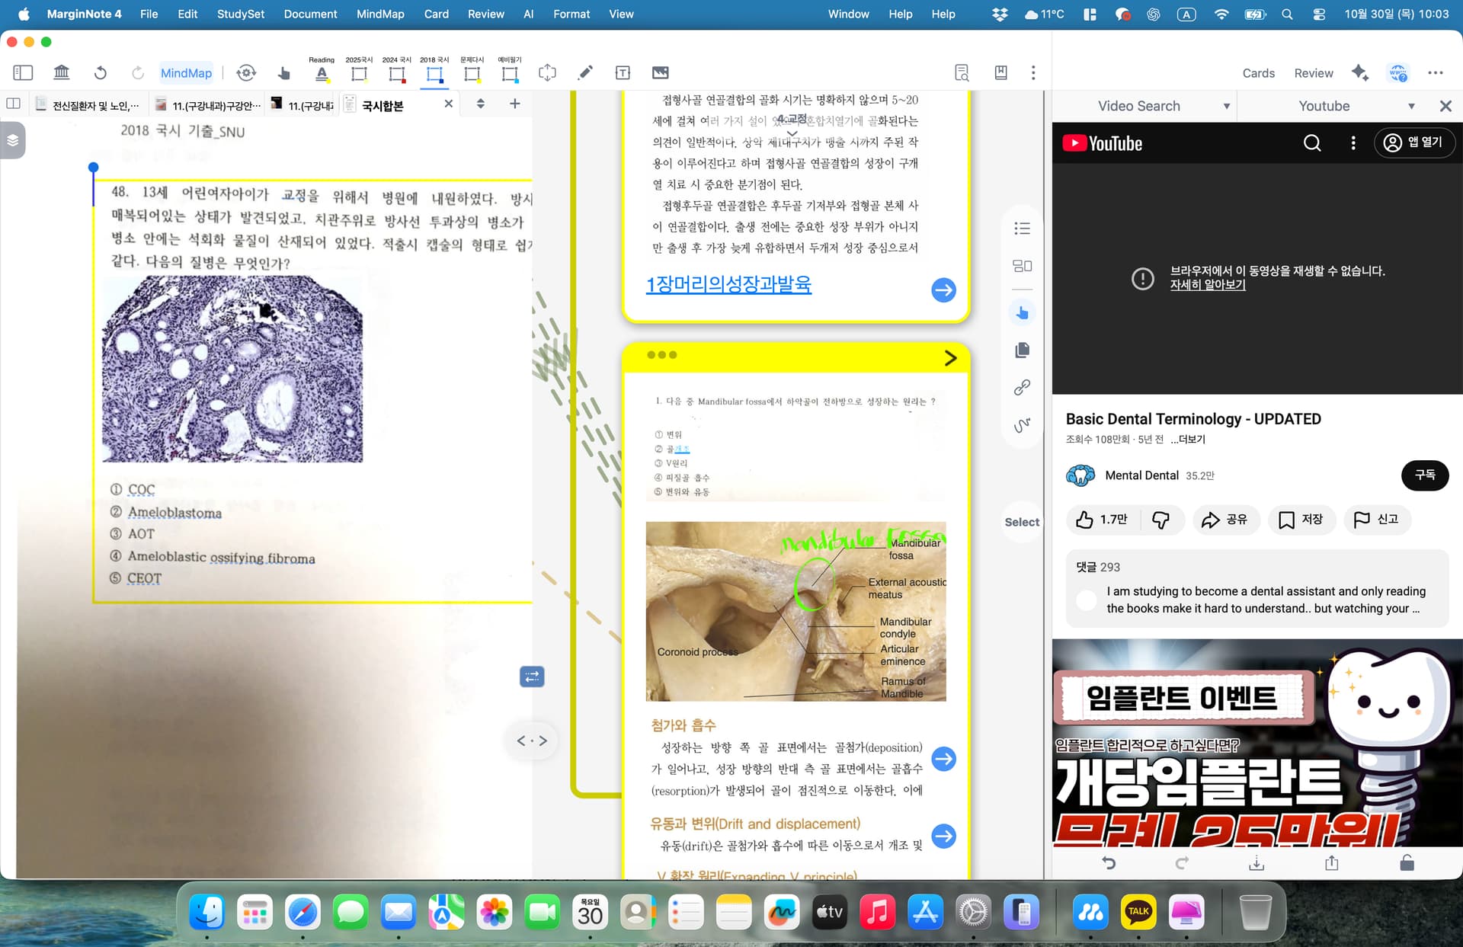Click the 구독 subscribe button
This screenshot has width=1463, height=947.
[x=1424, y=475]
